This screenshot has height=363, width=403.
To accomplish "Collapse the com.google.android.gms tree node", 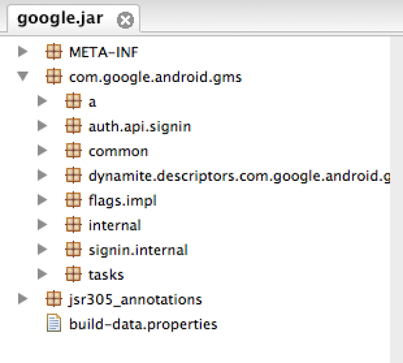I will [x=23, y=76].
